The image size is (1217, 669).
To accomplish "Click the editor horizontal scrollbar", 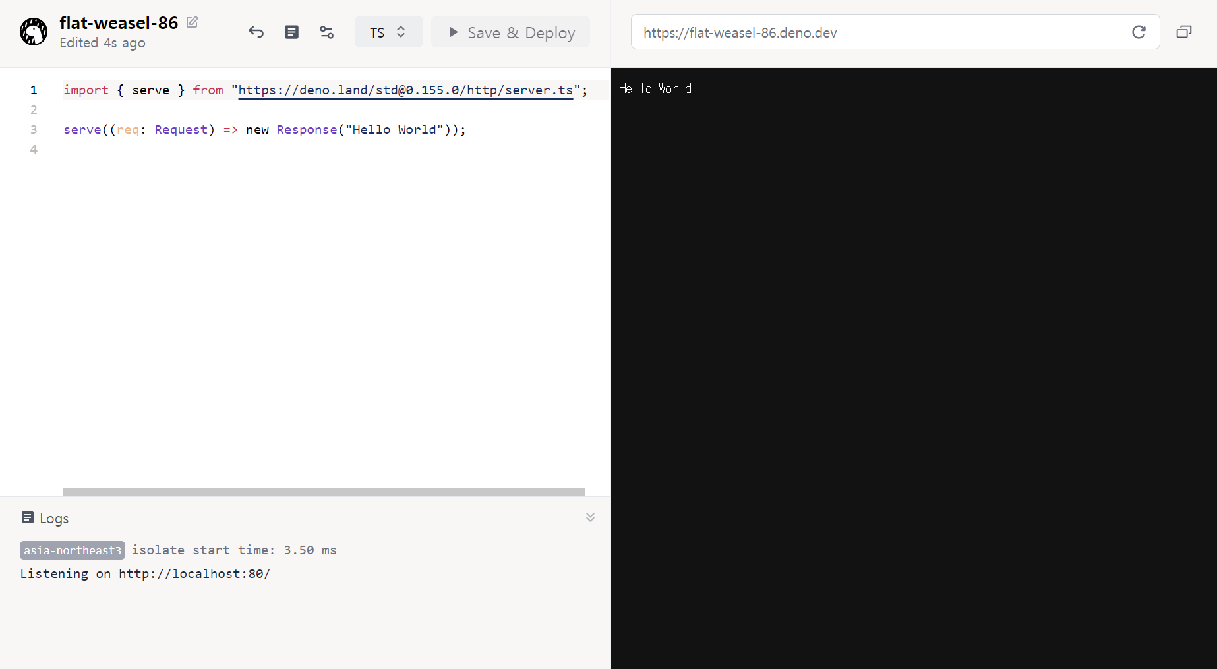I will tap(323, 492).
